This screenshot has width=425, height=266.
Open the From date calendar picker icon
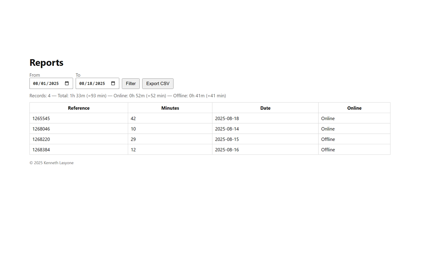(67, 83)
